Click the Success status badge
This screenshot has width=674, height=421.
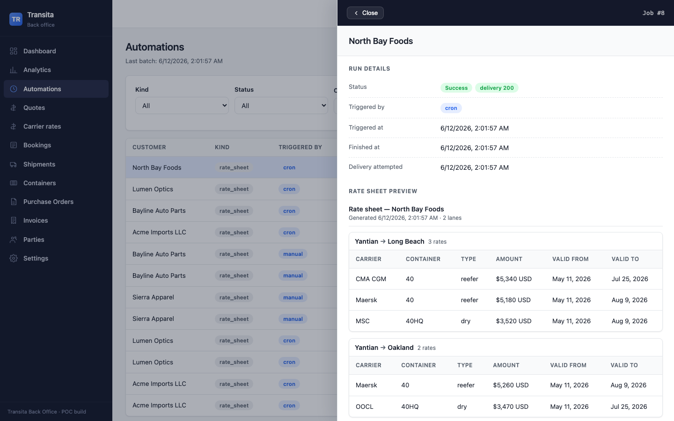[x=456, y=88]
